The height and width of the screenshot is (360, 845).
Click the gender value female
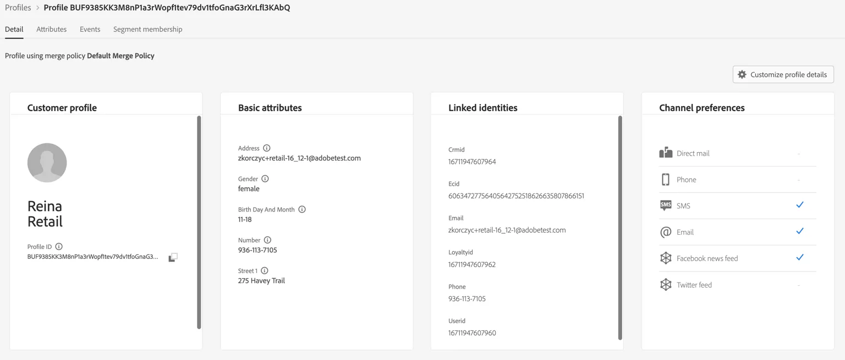249,189
